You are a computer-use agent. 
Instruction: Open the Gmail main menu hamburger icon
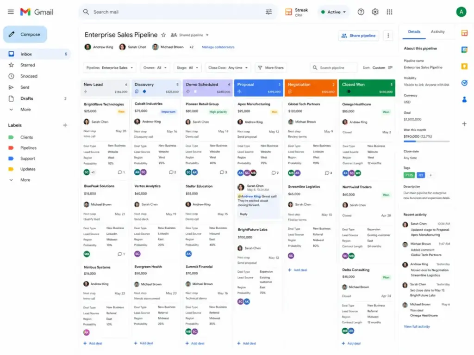pyautogui.click(x=11, y=12)
